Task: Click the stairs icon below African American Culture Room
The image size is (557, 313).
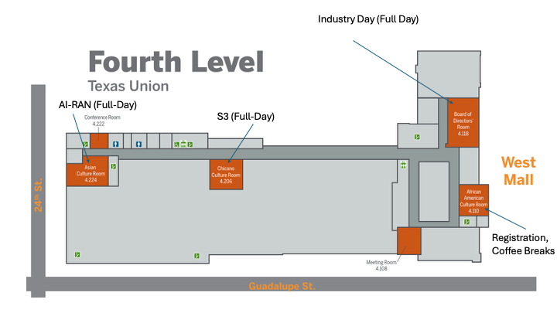Action: point(466,222)
